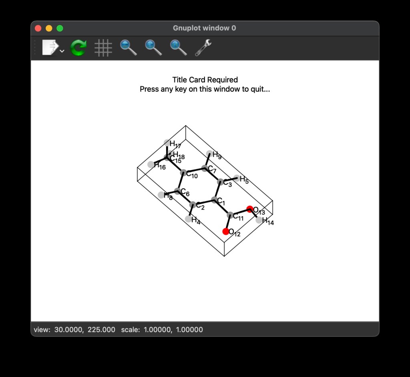The height and width of the screenshot is (377, 410).
Task: Click the "Title Card Required" plot title
Action: point(205,80)
